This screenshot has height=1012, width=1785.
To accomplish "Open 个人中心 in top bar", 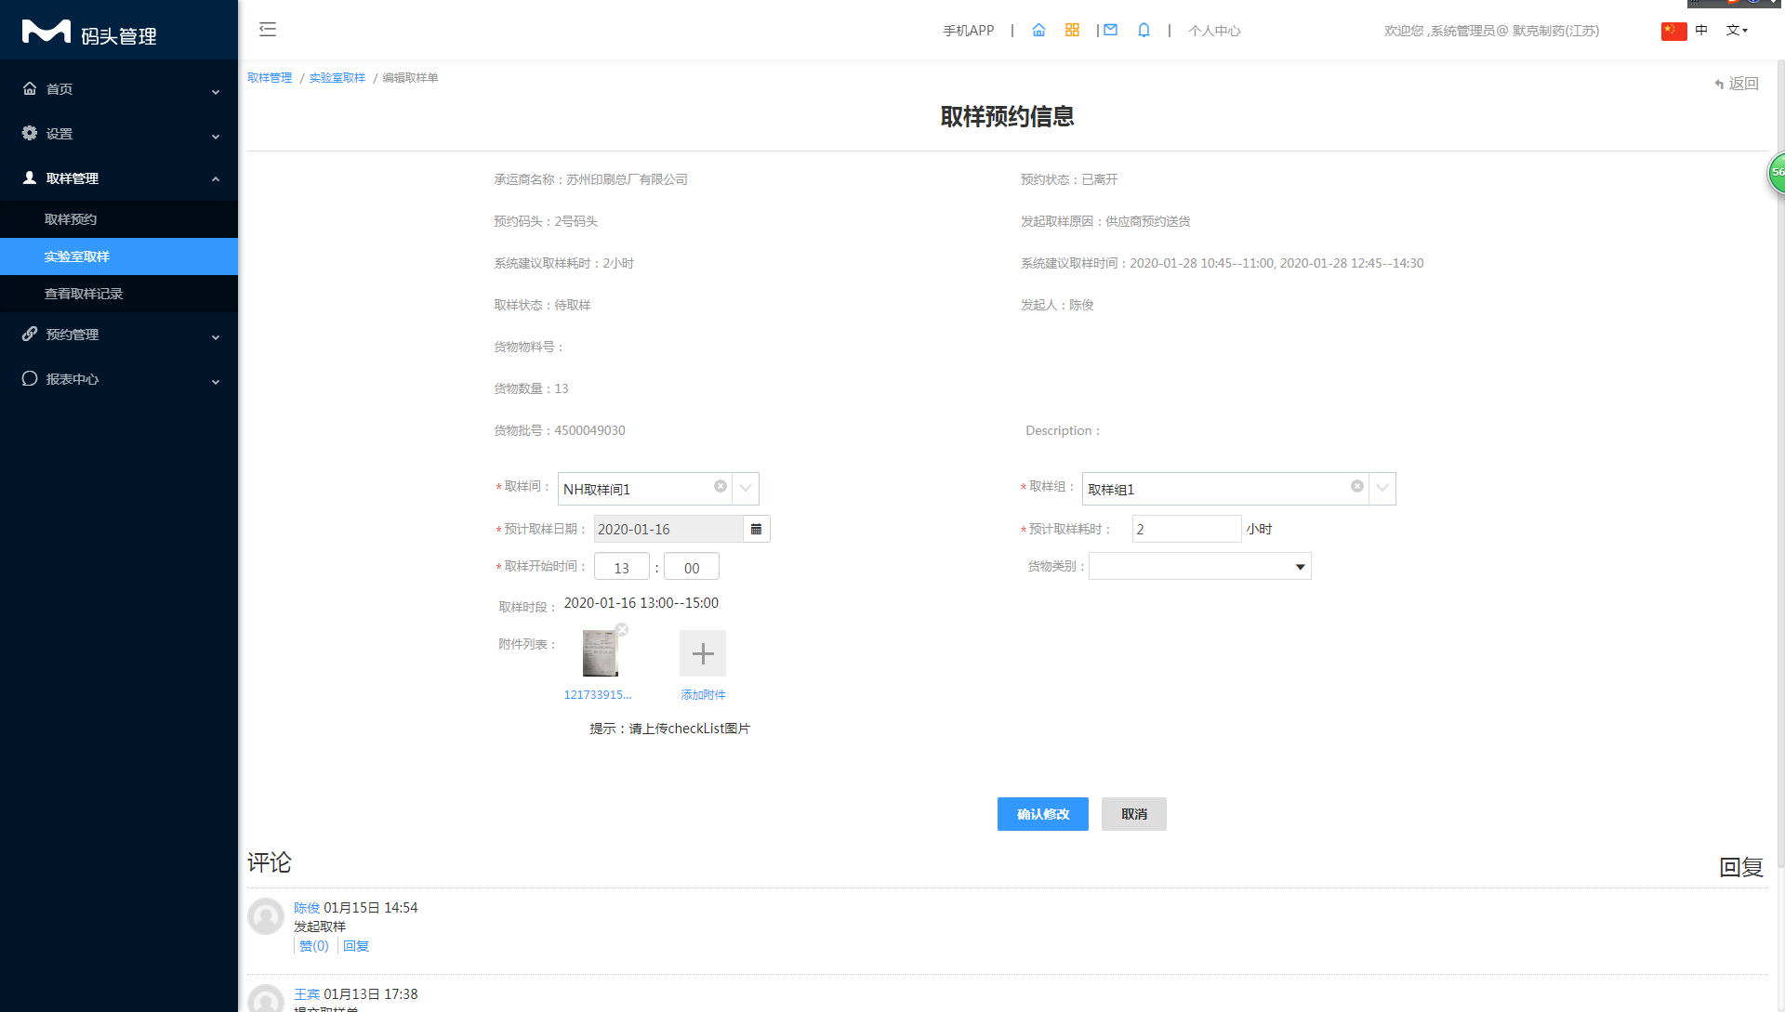I will [x=1214, y=31].
